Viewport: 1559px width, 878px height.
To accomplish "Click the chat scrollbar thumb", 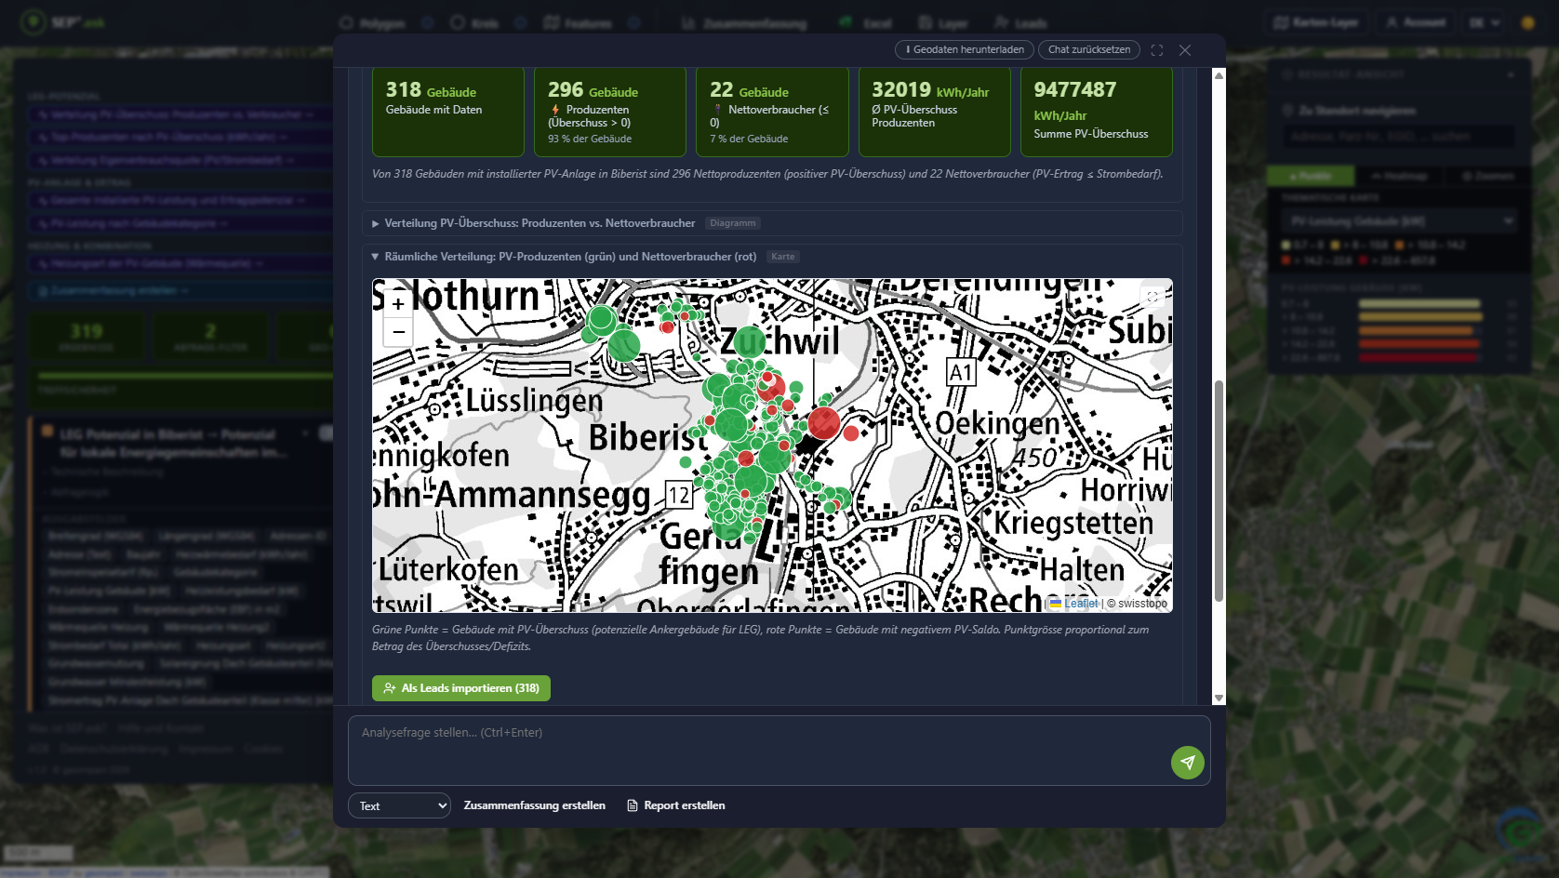I will tap(1219, 490).
